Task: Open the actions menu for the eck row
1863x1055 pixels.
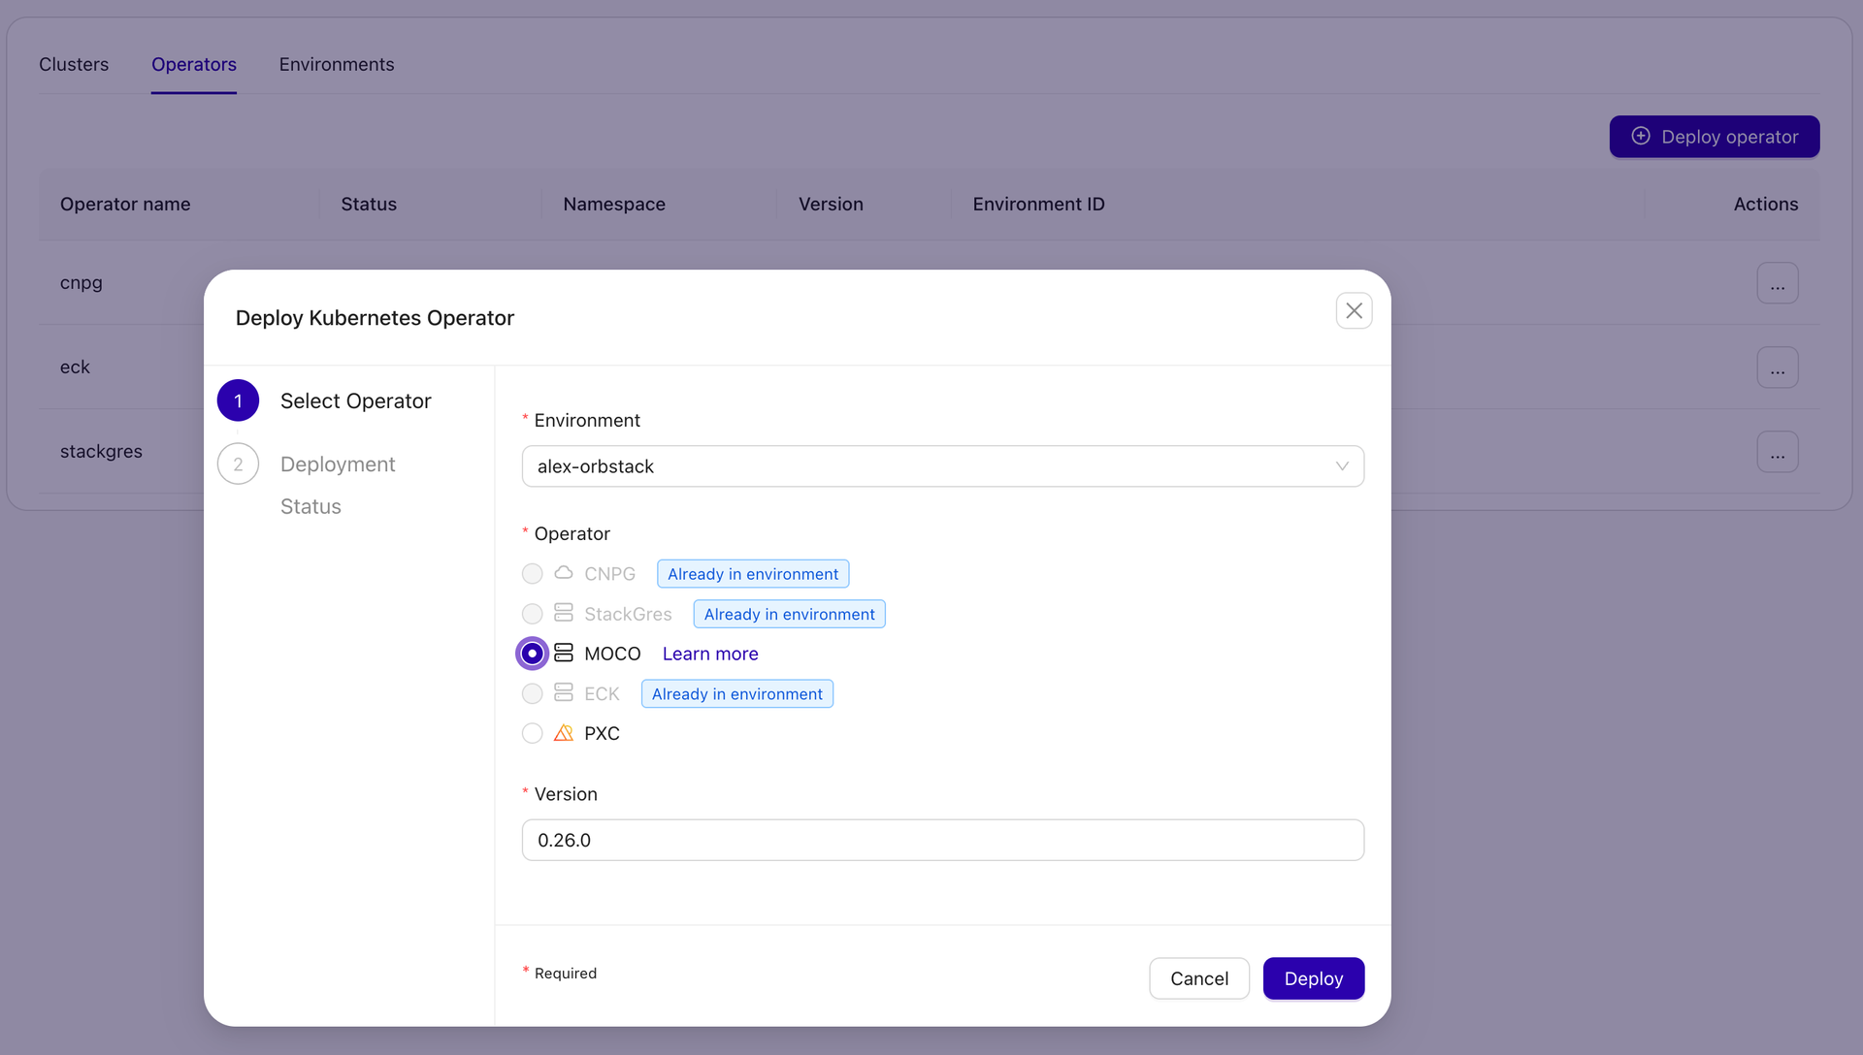Action: click(x=1778, y=367)
